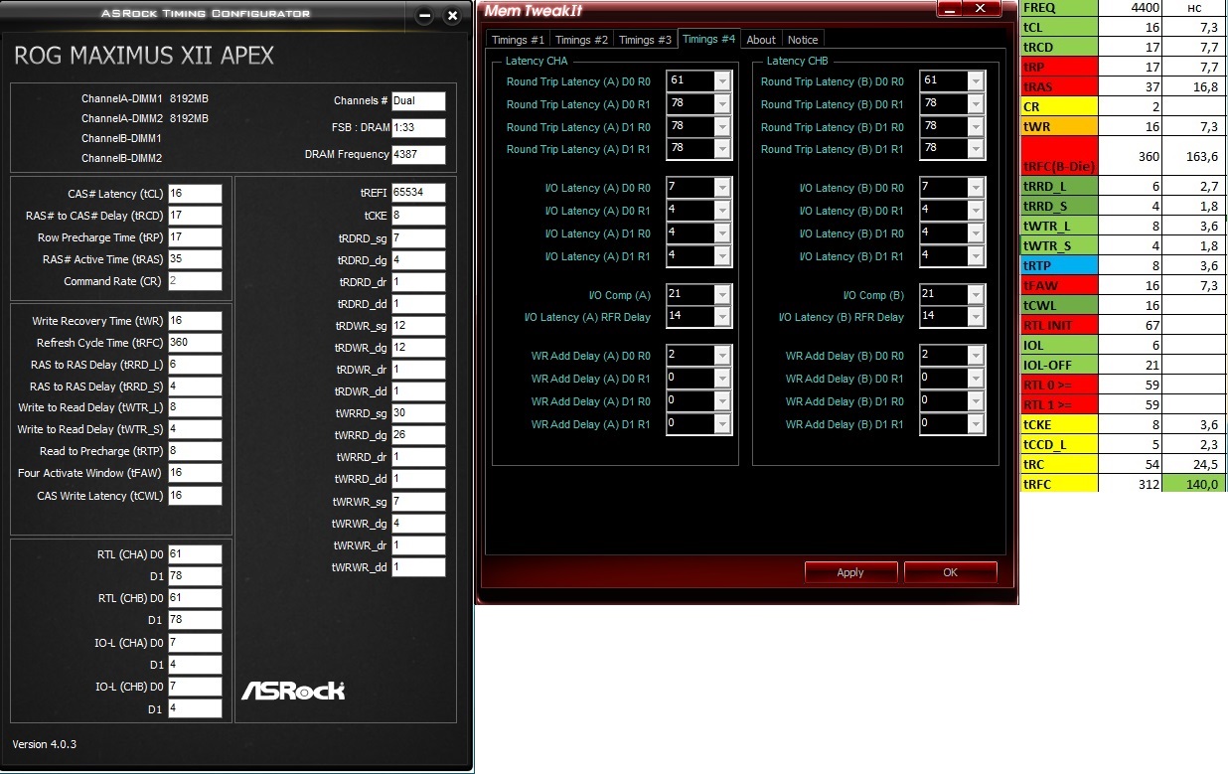Click the Refresh Cycle Time (tRFC) field

pyautogui.click(x=195, y=343)
